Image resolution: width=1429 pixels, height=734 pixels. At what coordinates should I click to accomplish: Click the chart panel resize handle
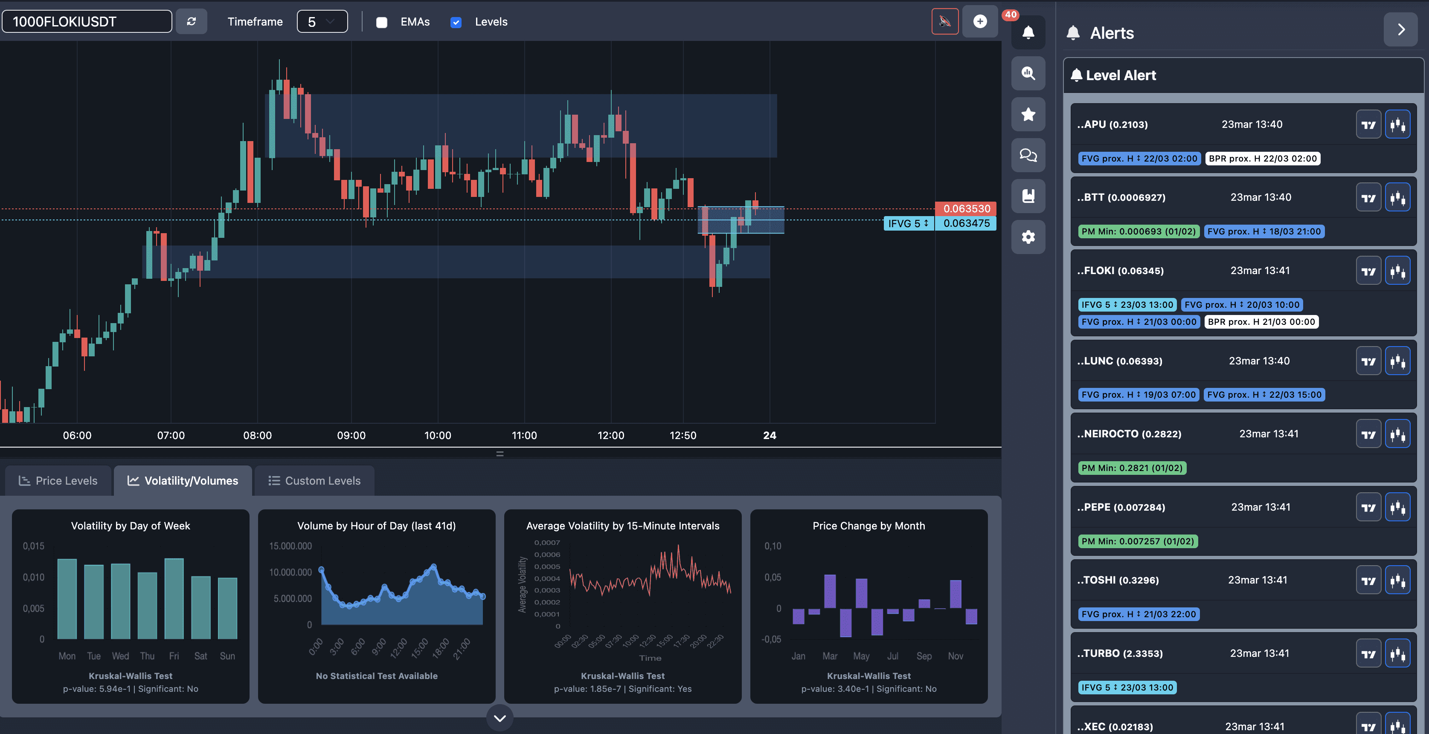500,454
